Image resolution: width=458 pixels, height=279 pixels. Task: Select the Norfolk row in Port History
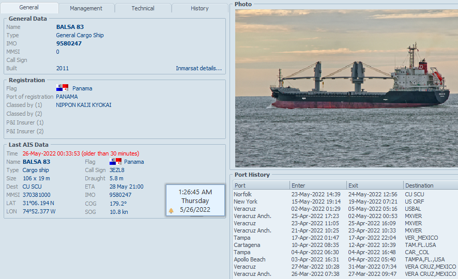pyautogui.click(x=345, y=194)
